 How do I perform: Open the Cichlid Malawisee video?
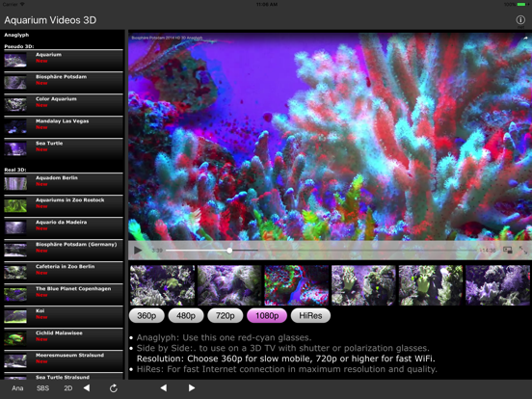coord(64,338)
